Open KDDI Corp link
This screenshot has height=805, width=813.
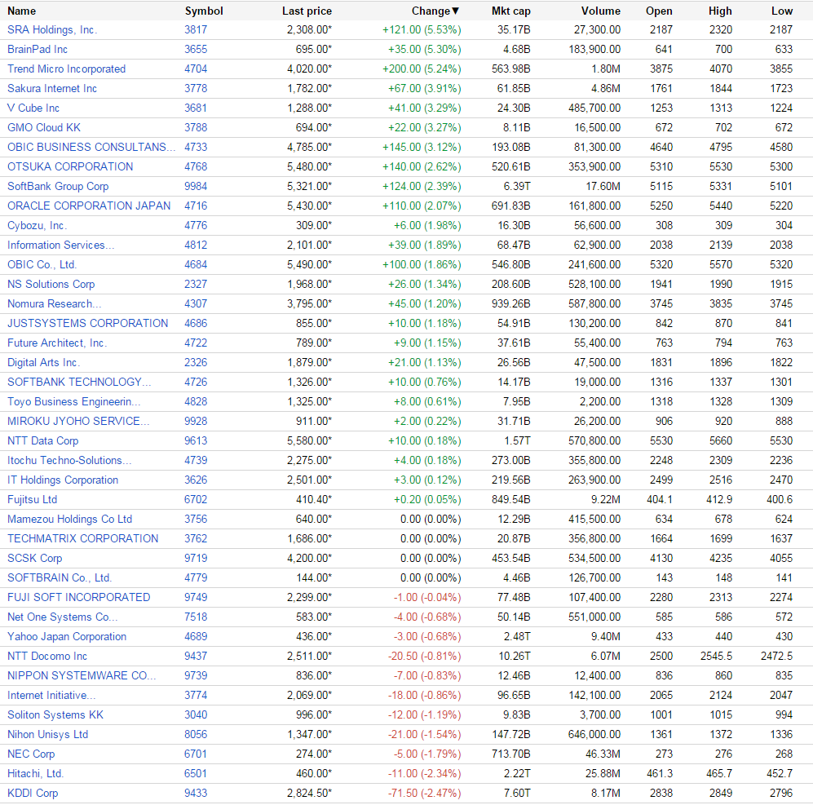click(33, 793)
